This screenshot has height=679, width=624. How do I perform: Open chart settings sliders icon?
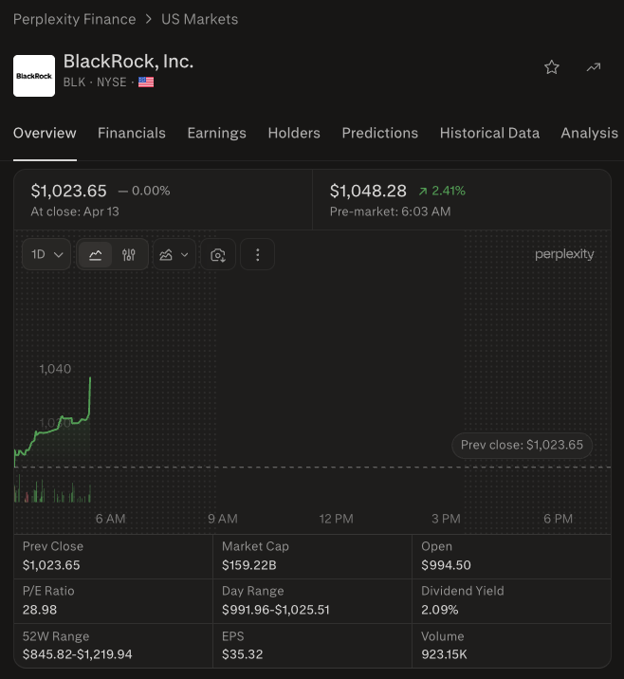[129, 254]
